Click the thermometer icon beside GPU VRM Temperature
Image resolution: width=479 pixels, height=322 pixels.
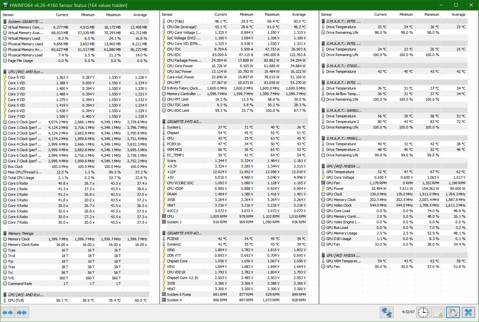[x=323, y=261]
